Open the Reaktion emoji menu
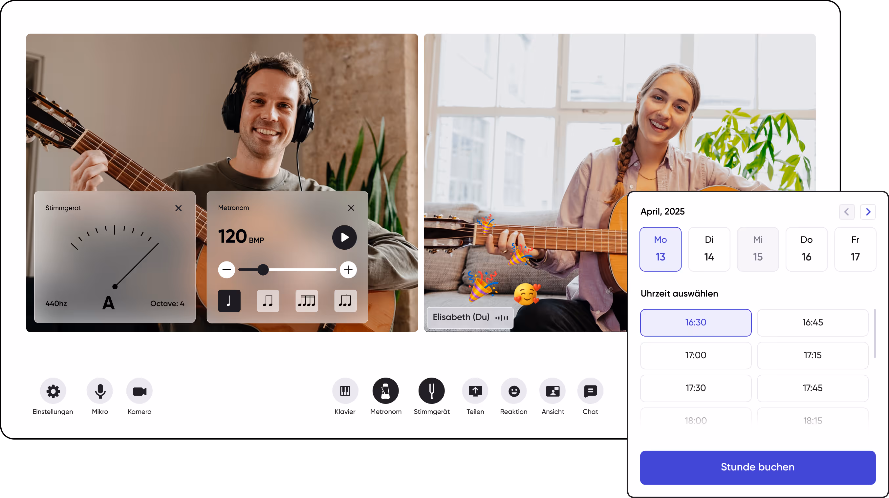This screenshot has width=889, height=498. click(x=513, y=391)
